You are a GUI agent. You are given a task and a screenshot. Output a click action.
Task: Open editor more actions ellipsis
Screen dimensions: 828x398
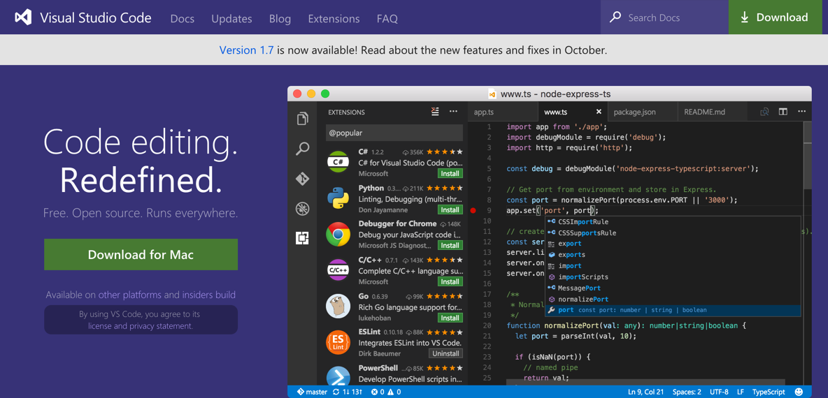tap(802, 112)
